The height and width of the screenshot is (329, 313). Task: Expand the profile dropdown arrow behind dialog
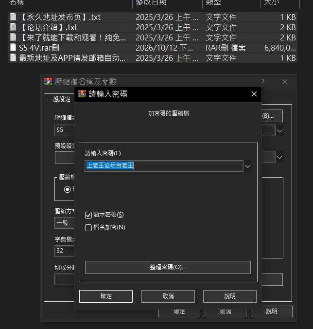(279, 157)
